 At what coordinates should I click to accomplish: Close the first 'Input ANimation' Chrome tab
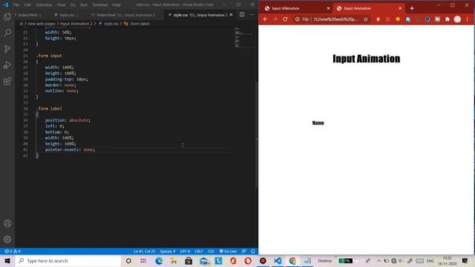pos(328,8)
